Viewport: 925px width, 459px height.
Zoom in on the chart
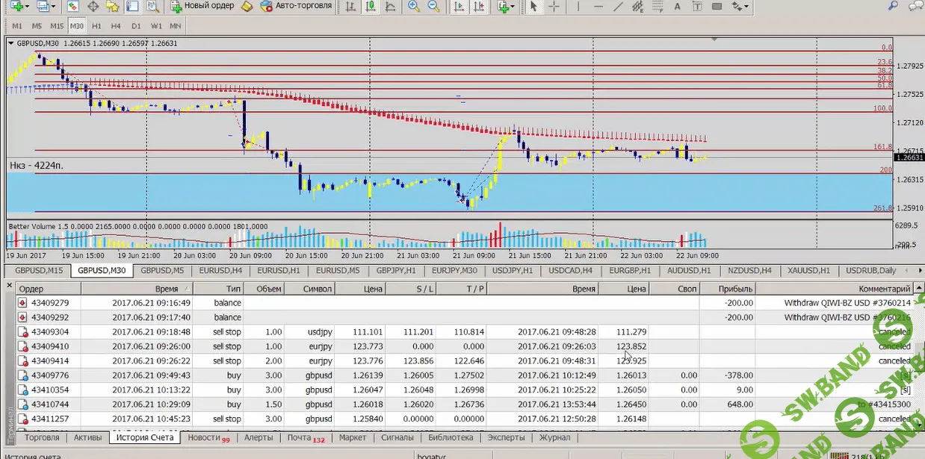(x=414, y=6)
